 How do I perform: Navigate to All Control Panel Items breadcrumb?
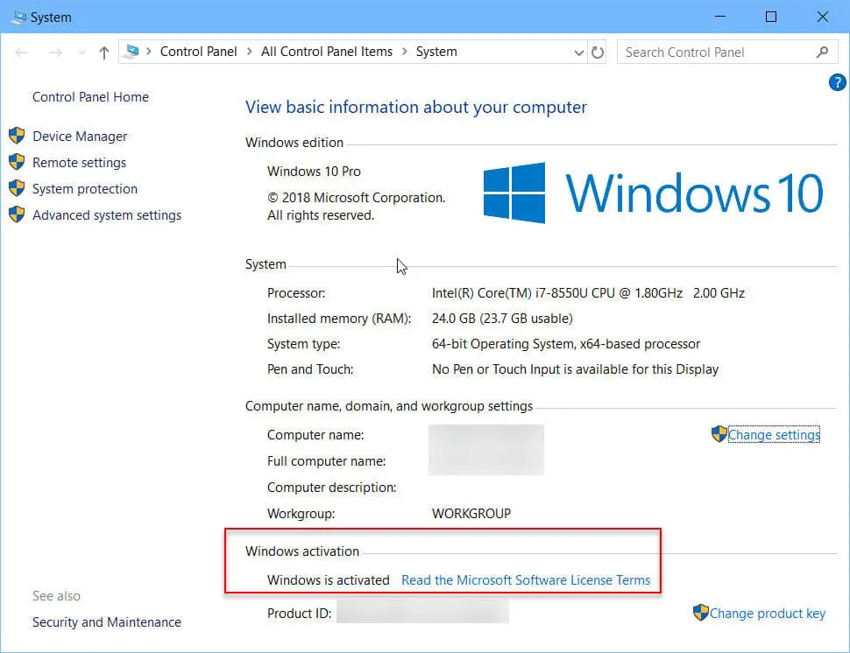326,52
